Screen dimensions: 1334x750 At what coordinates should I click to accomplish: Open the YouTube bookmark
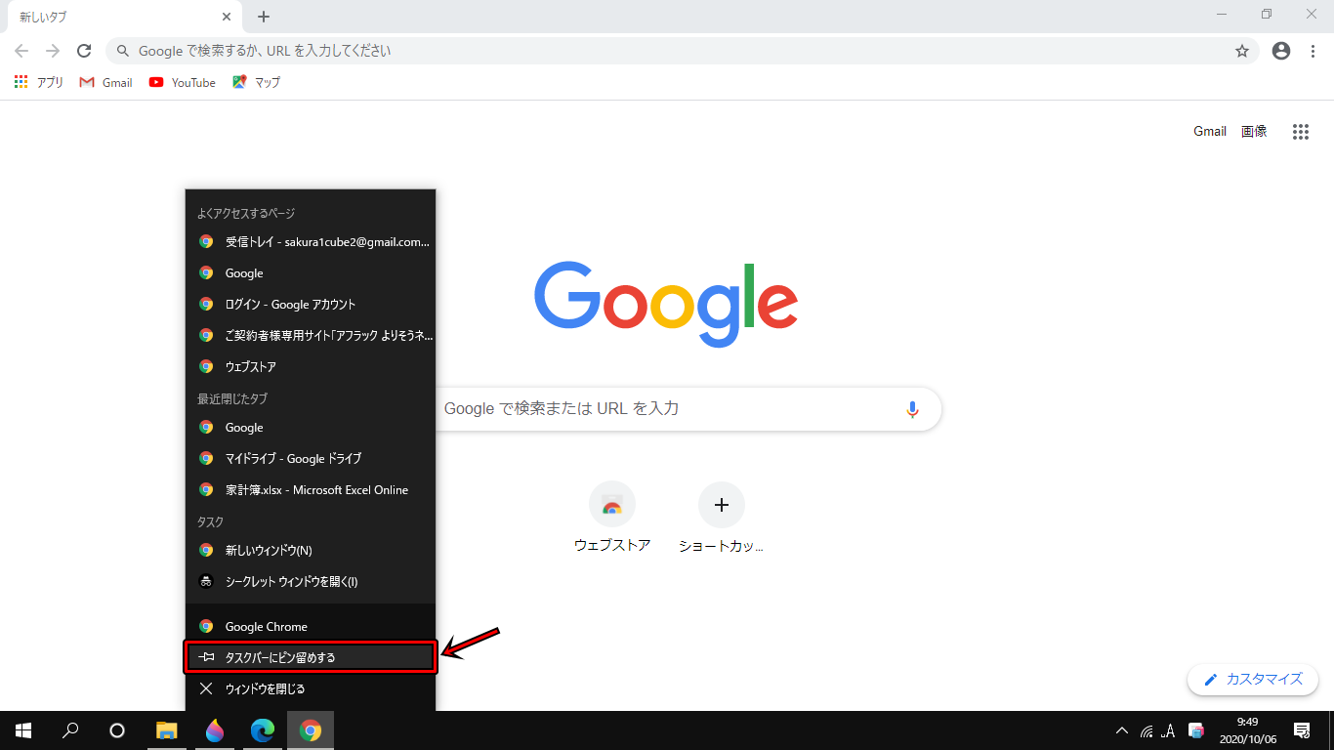tap(183, 83)
